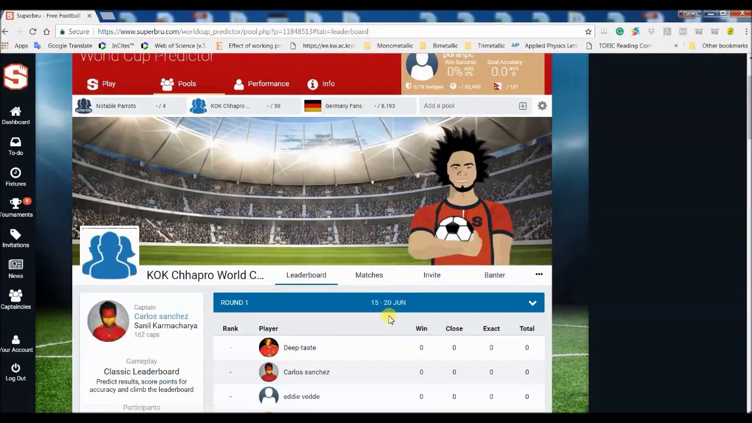The width and height of the screenshot is (752, 423).
Task: Click eddie vedde player name
Action: coord(301,397)
